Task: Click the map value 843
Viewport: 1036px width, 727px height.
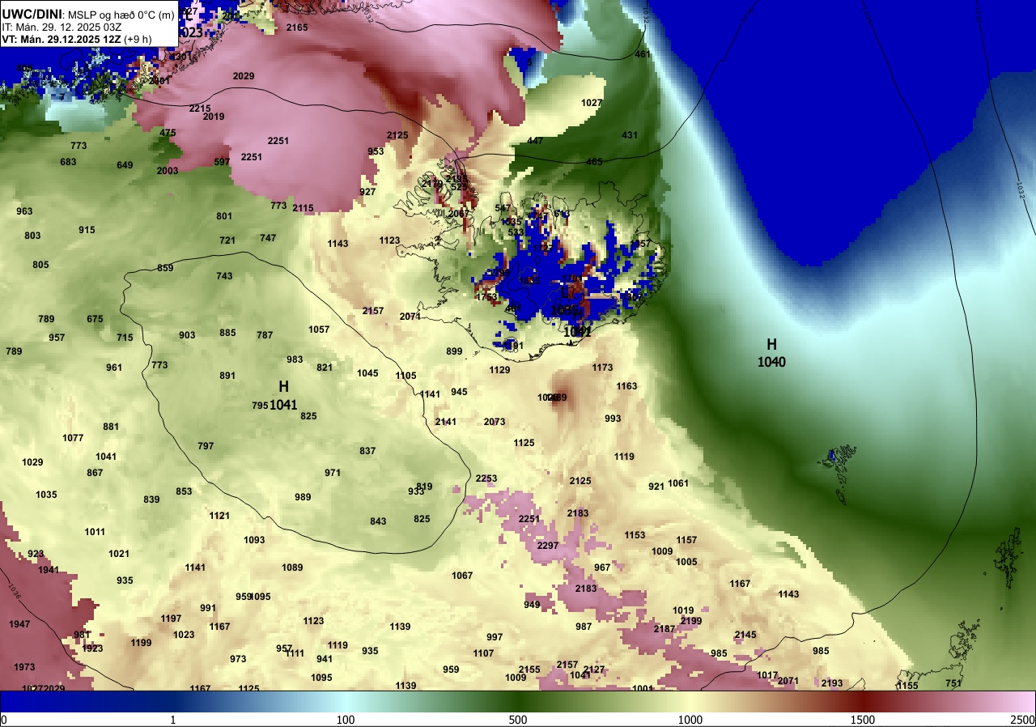Action: [378, 521]
